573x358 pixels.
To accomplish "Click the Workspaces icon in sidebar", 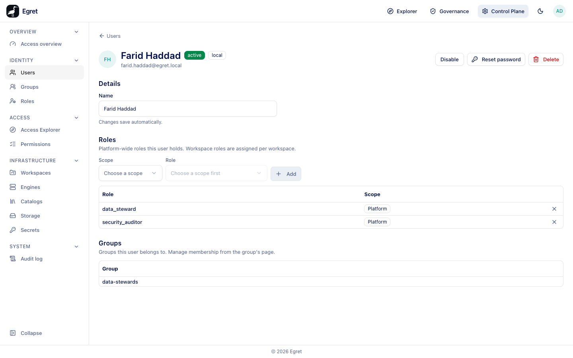I will pos(13,173).
